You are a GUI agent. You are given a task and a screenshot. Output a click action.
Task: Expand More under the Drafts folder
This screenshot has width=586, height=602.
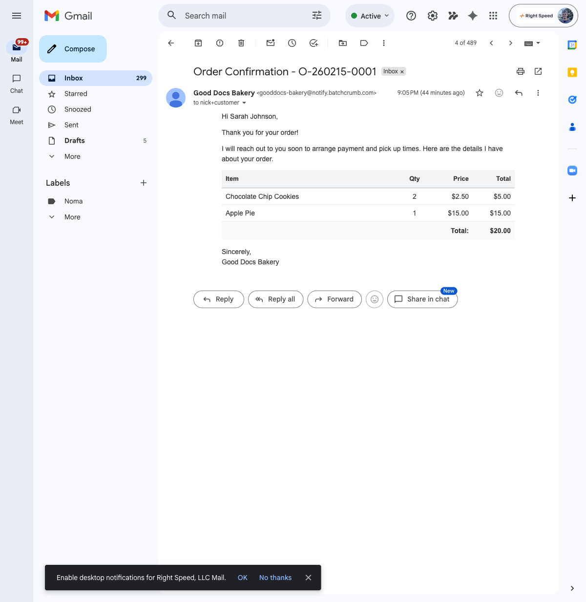click(72, 156)
